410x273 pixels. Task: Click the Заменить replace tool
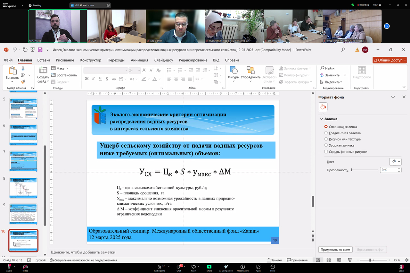pos(330,75)
